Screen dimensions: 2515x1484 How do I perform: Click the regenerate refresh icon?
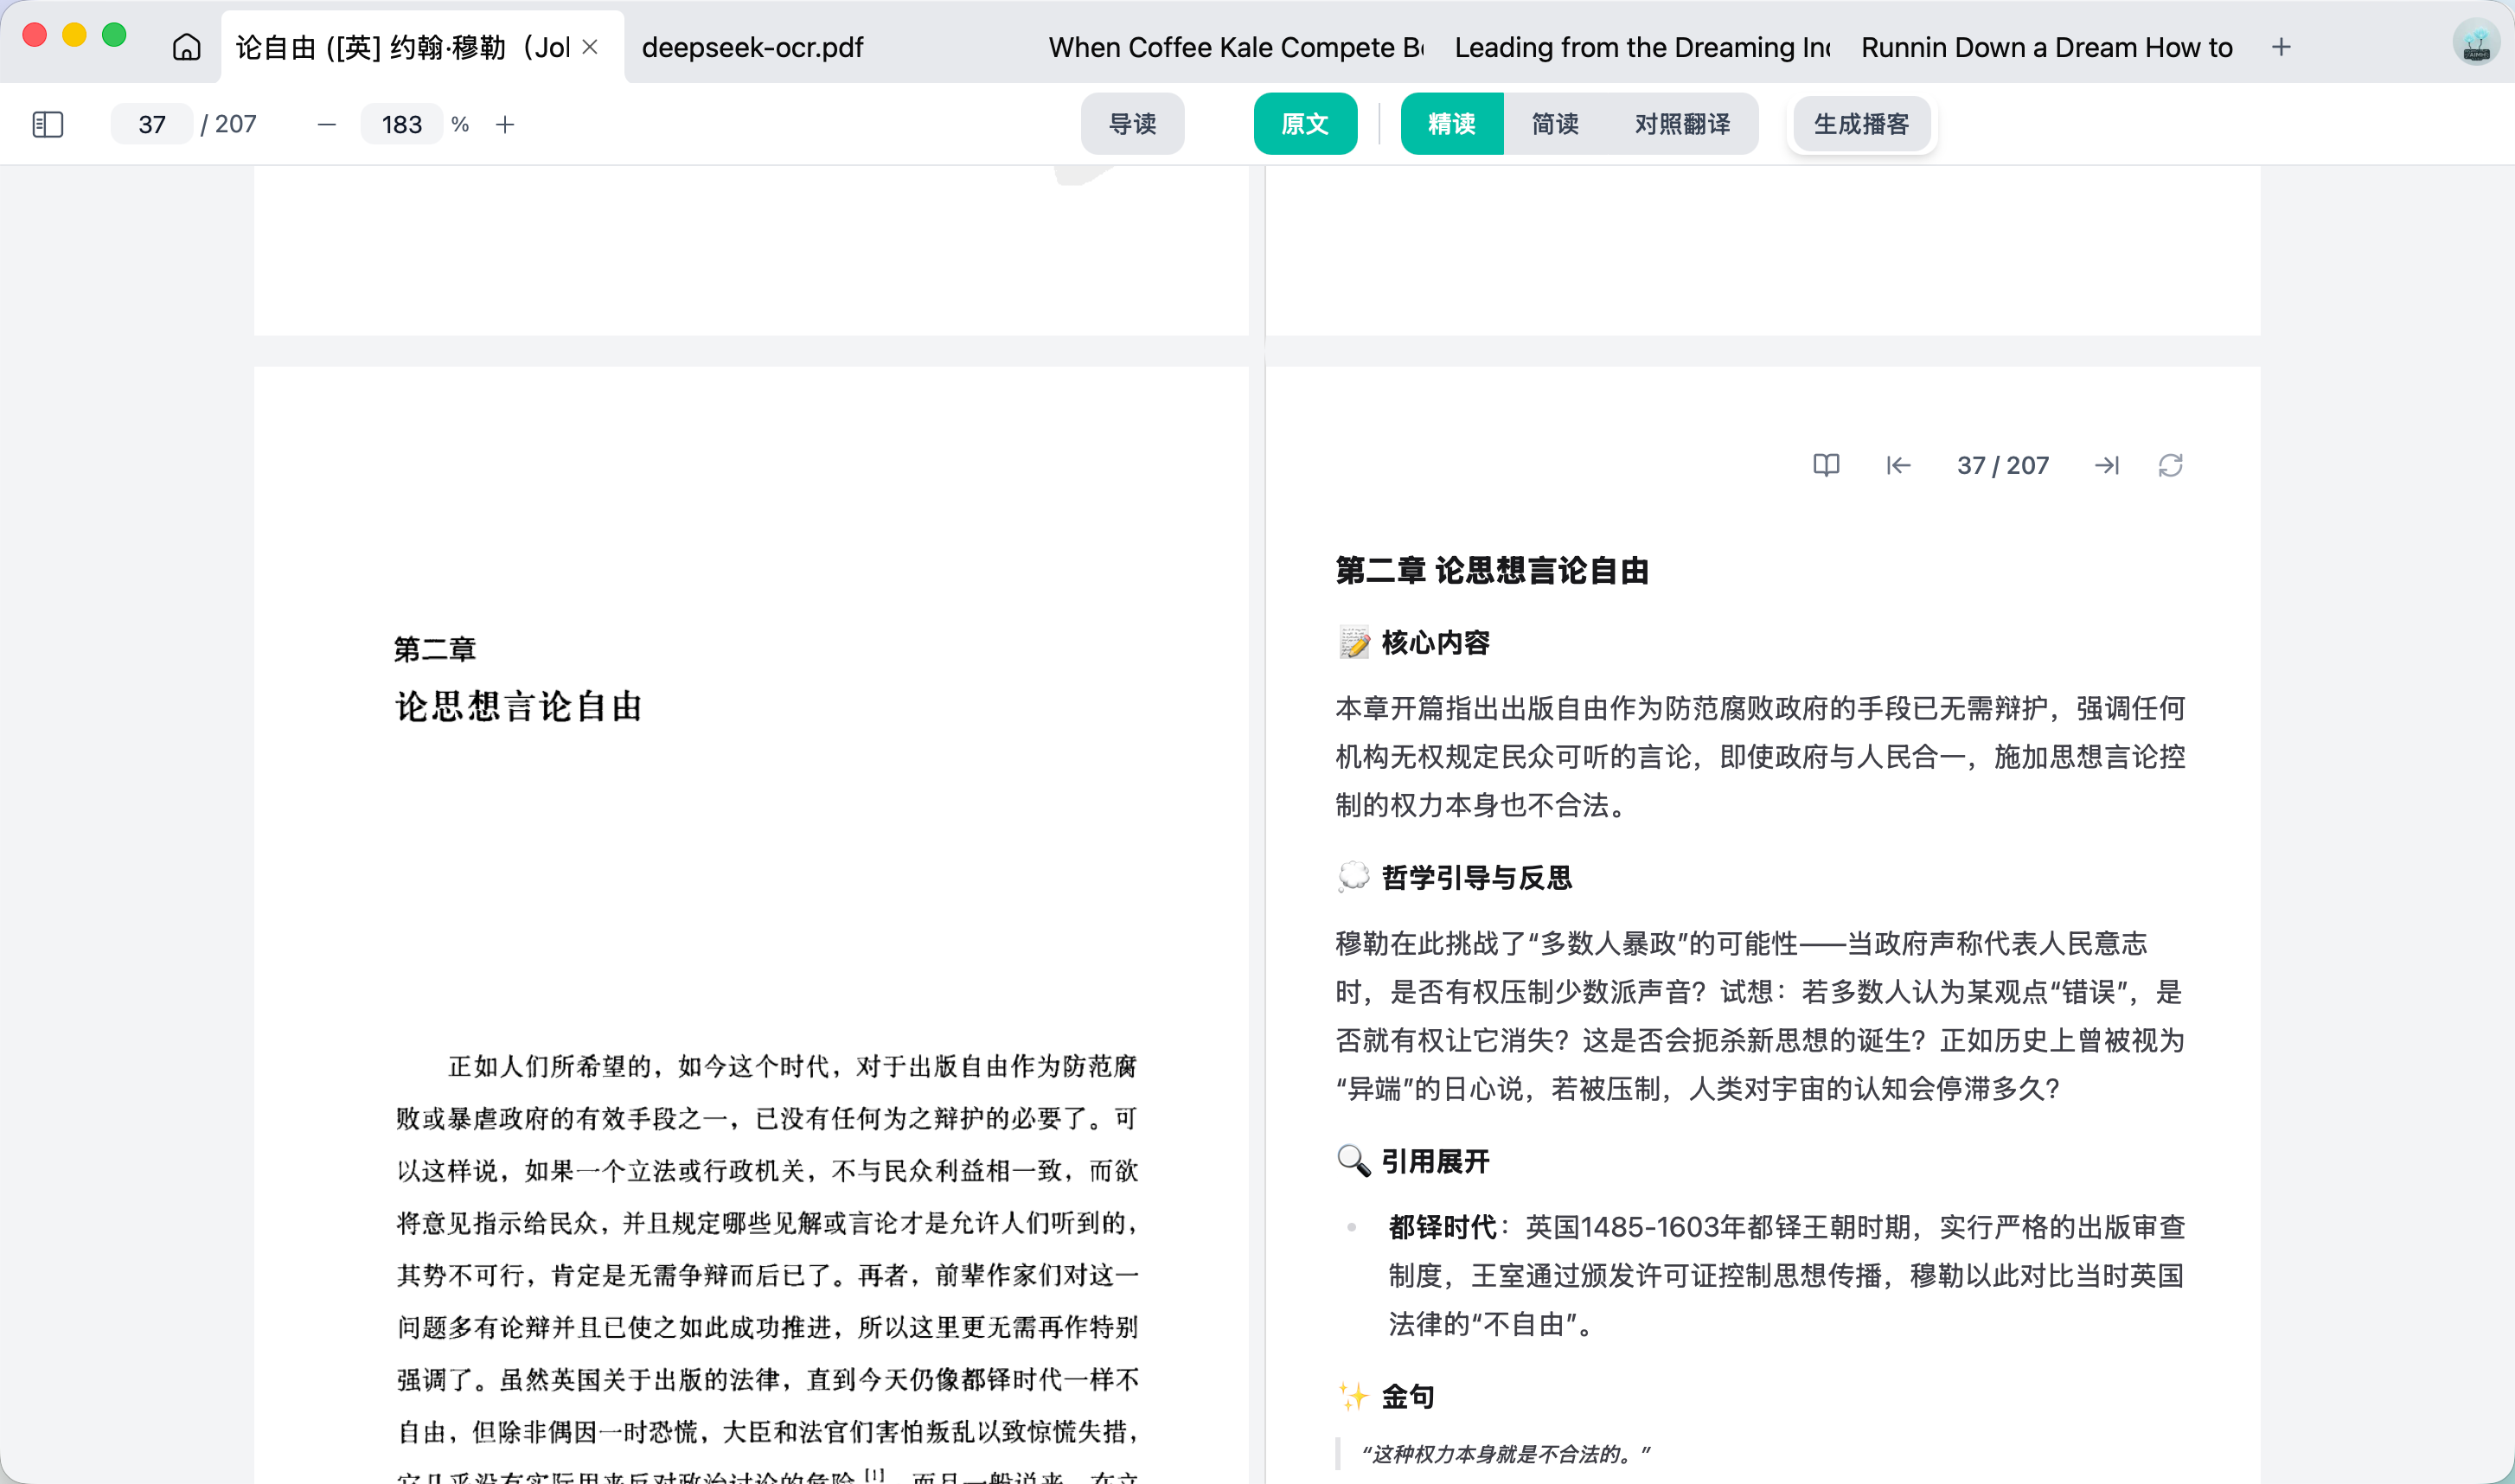pos(2170,465)
